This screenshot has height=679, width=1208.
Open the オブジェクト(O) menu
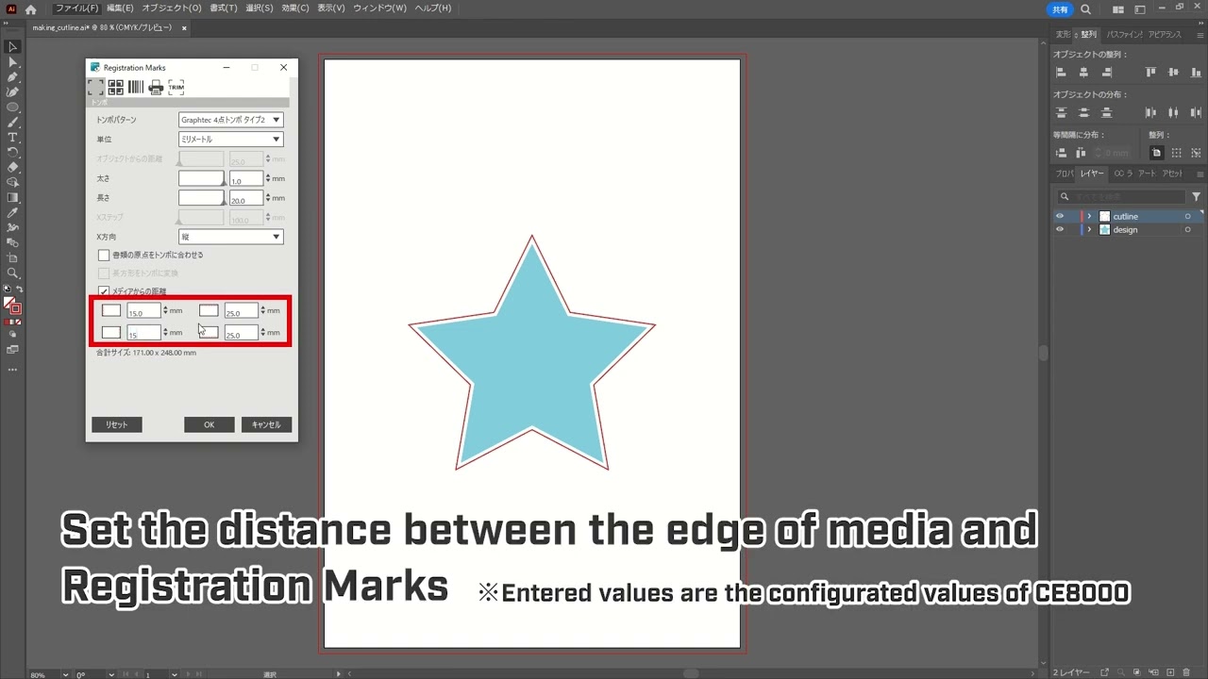tap(172, 8)
